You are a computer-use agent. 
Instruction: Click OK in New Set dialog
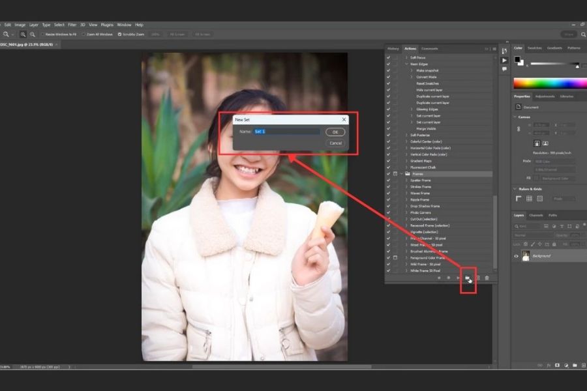click(x=335, y=132)
